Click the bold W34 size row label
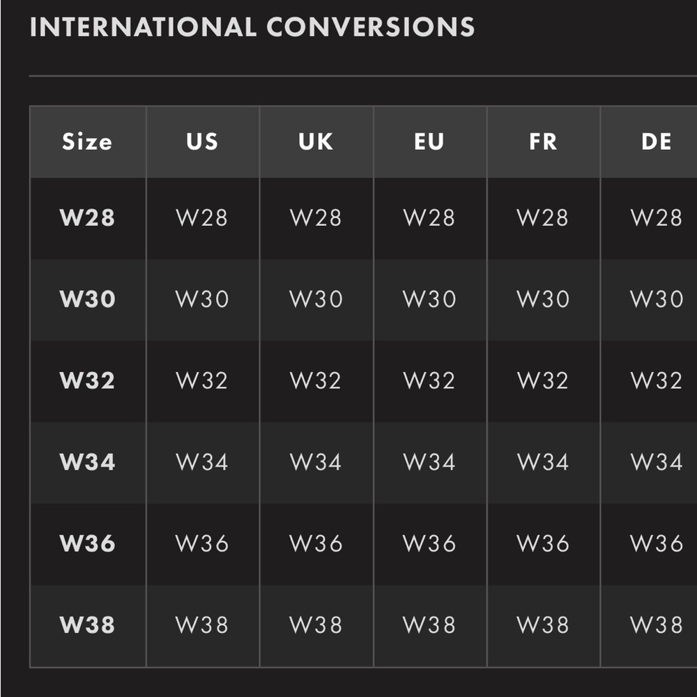The height and width of the screenshot is (697, 697). coord(88,462)
